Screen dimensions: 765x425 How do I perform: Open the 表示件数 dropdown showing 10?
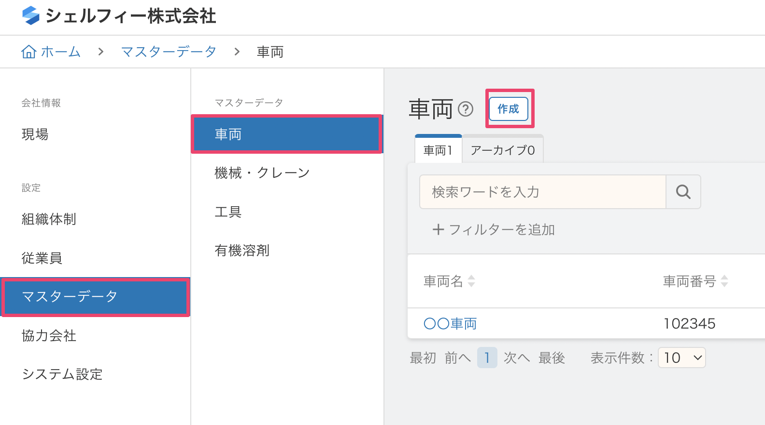click(681, 358)
